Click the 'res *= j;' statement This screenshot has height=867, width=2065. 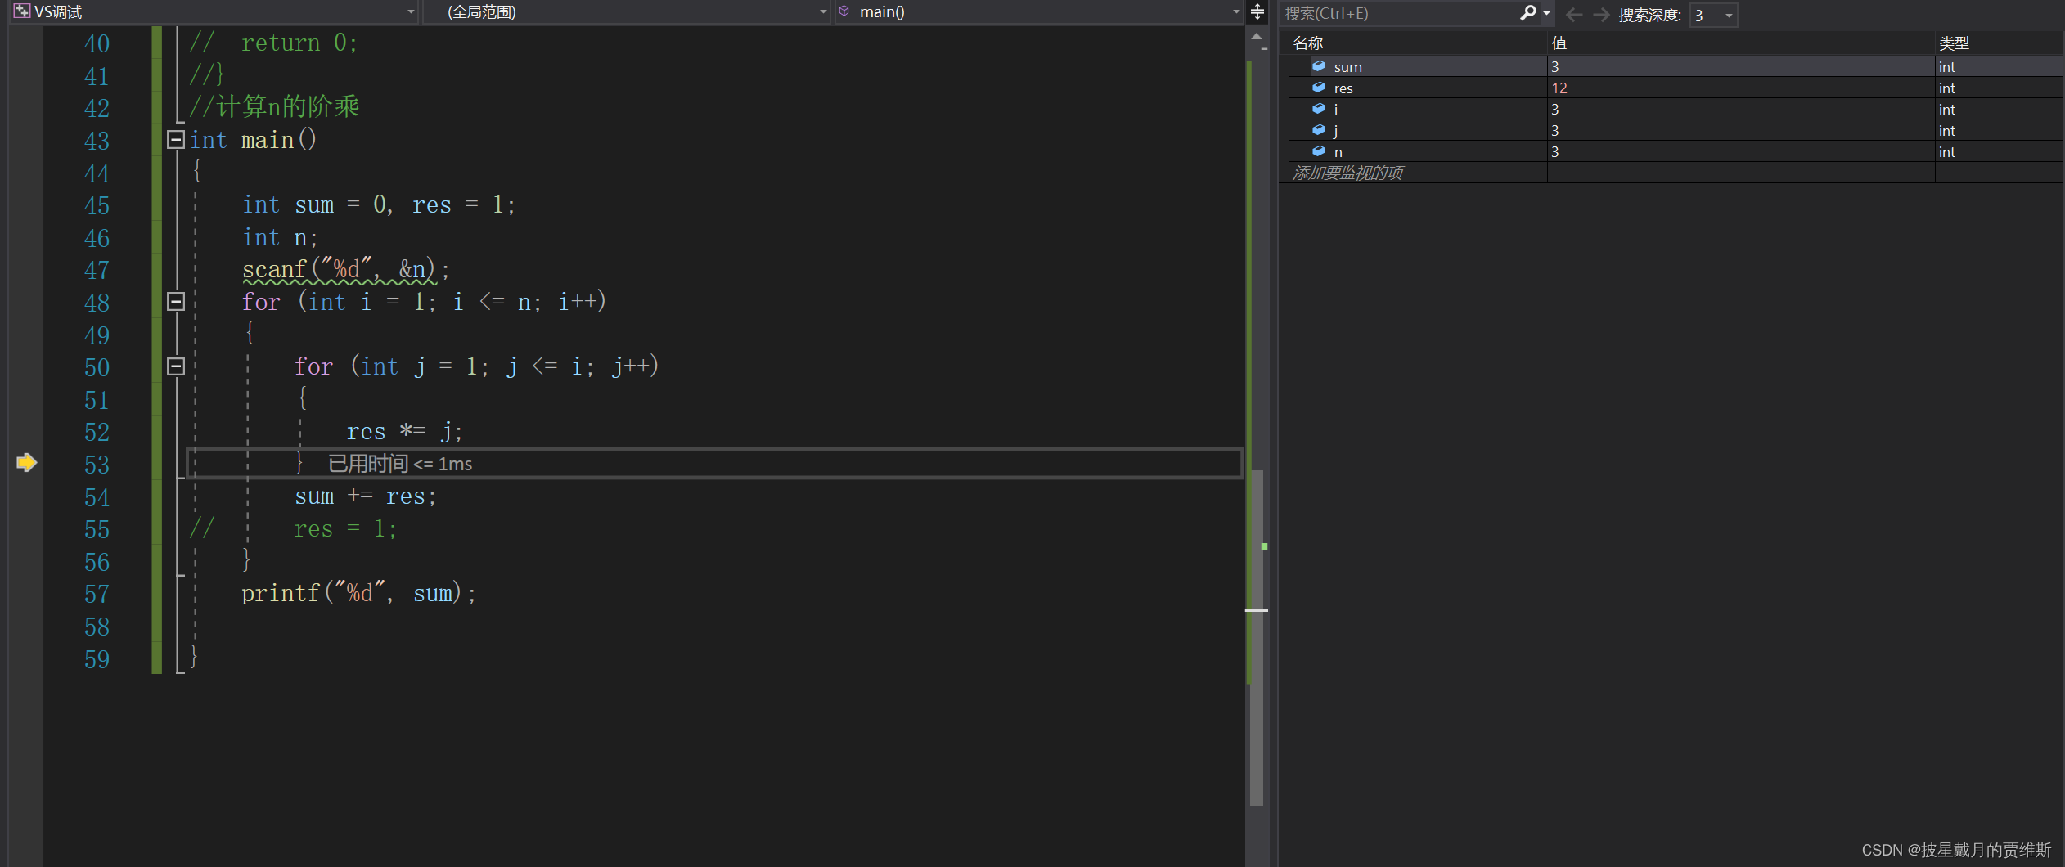[404, 431]
